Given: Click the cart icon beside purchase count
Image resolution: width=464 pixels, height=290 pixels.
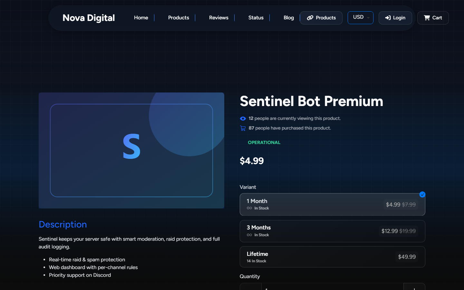Looking at the screenshot, I should pos(243,128).
